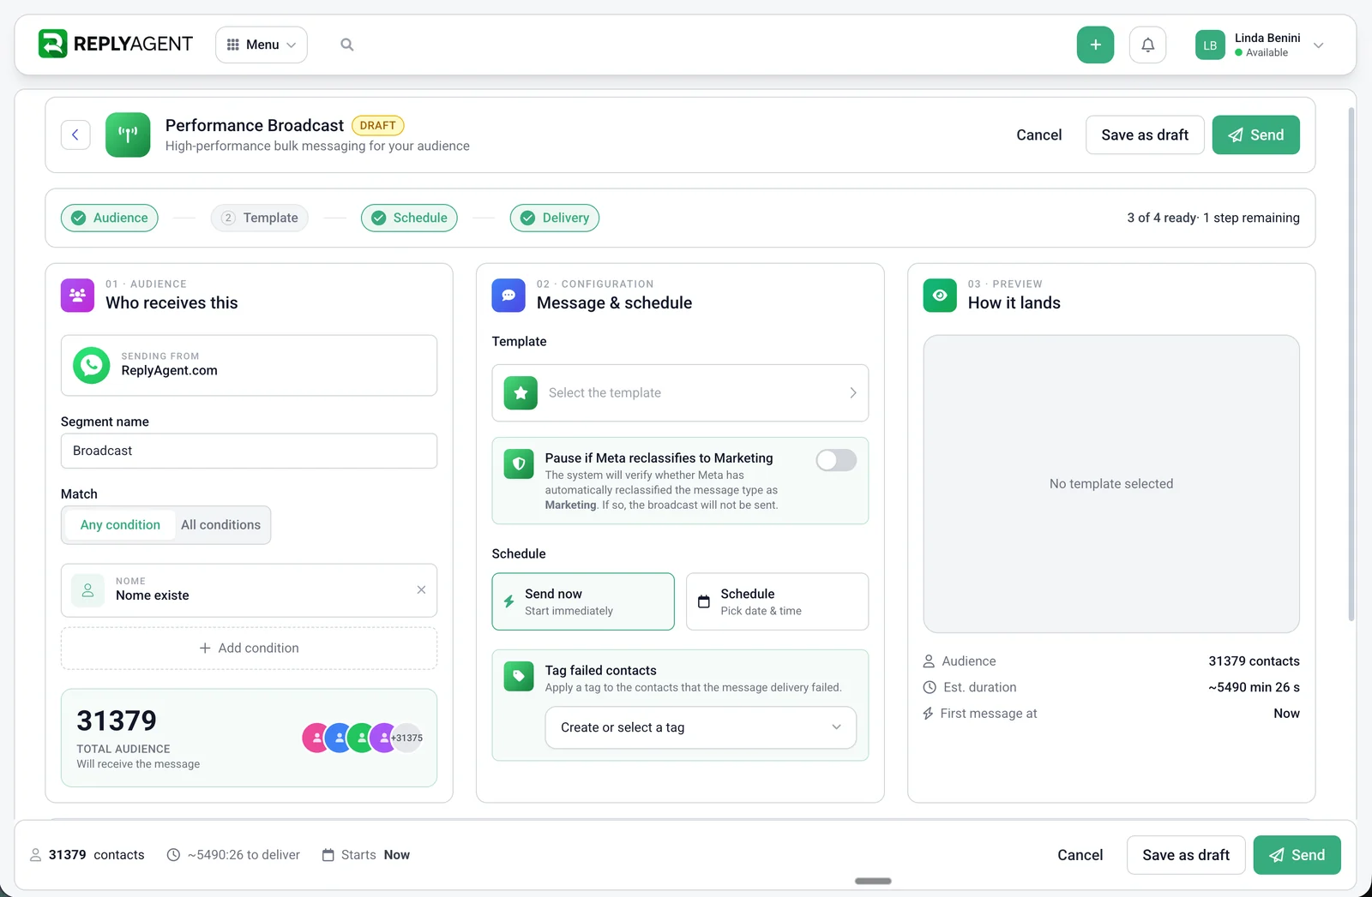Viewport: 1372px width, 897px height.
Task: Choose the Schedule pick date option
Action: 777,601
